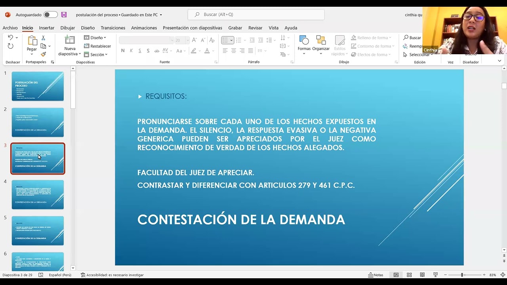The height and width of the screenshot is (285, 507).
Task: Click the zoom slider handle
Action: [461, 275]
